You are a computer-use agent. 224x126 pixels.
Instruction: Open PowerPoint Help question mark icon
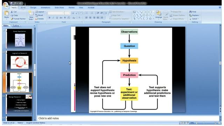[x=220, y=7]
